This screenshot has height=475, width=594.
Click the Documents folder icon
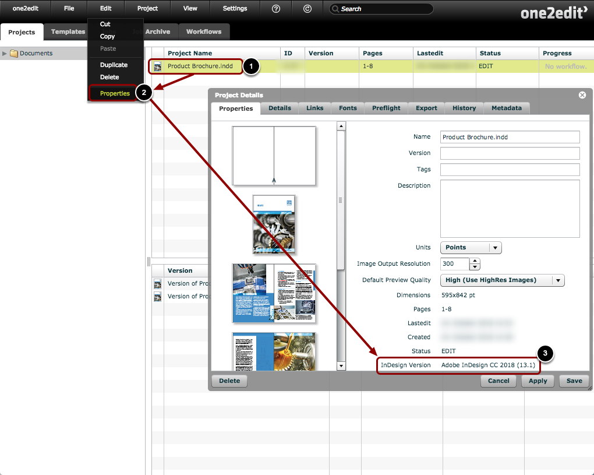tap(14, 54)
